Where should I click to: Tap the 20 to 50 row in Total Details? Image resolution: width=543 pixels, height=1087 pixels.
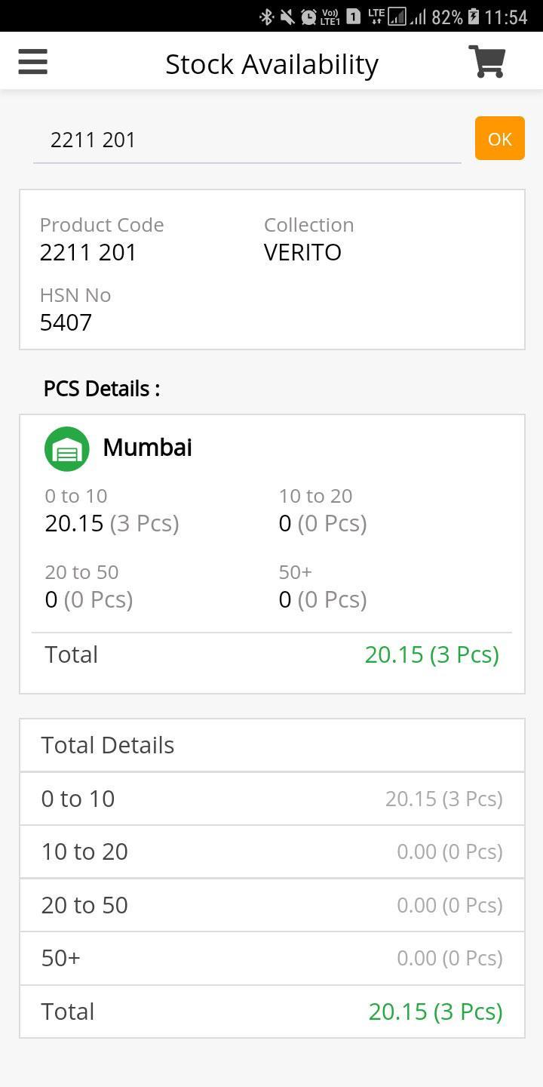(x=271, y=905)
